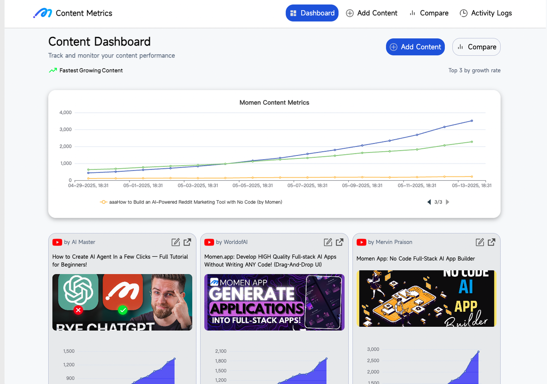The width and height of the screenshot is (547, 384).
Task: Click YouTube icon on Mervin Praison card
Action: click(x=362, y=242)
